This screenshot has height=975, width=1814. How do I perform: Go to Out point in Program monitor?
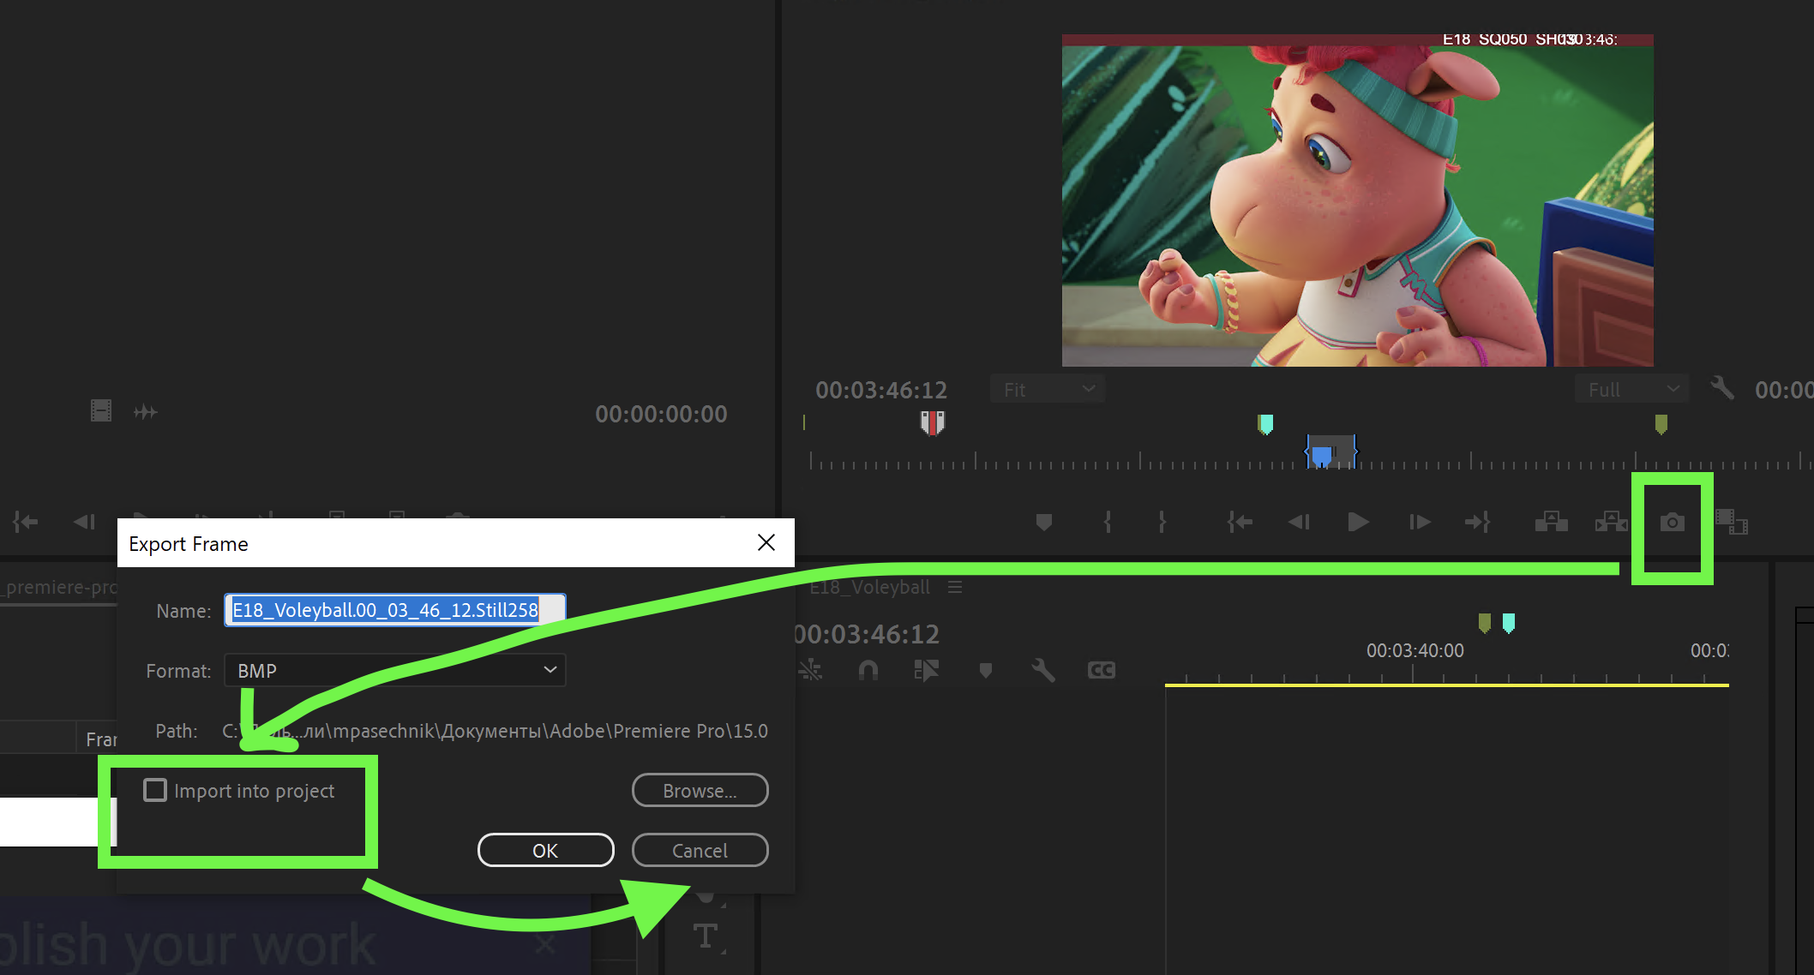pos(1478,522)
